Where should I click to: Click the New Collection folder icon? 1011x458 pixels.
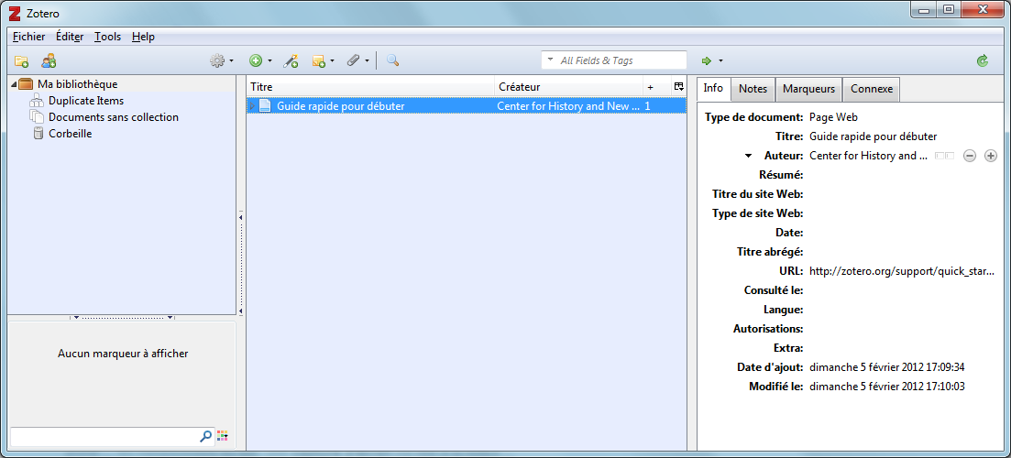tap(22, 60)
